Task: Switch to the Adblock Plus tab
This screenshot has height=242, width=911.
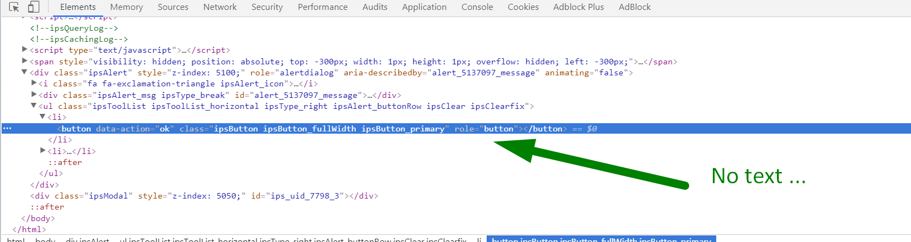Action: point(578,7)
